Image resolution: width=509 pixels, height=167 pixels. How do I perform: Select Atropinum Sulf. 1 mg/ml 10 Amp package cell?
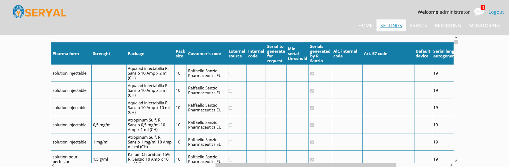pyautogui.click(x=150, y=142)
